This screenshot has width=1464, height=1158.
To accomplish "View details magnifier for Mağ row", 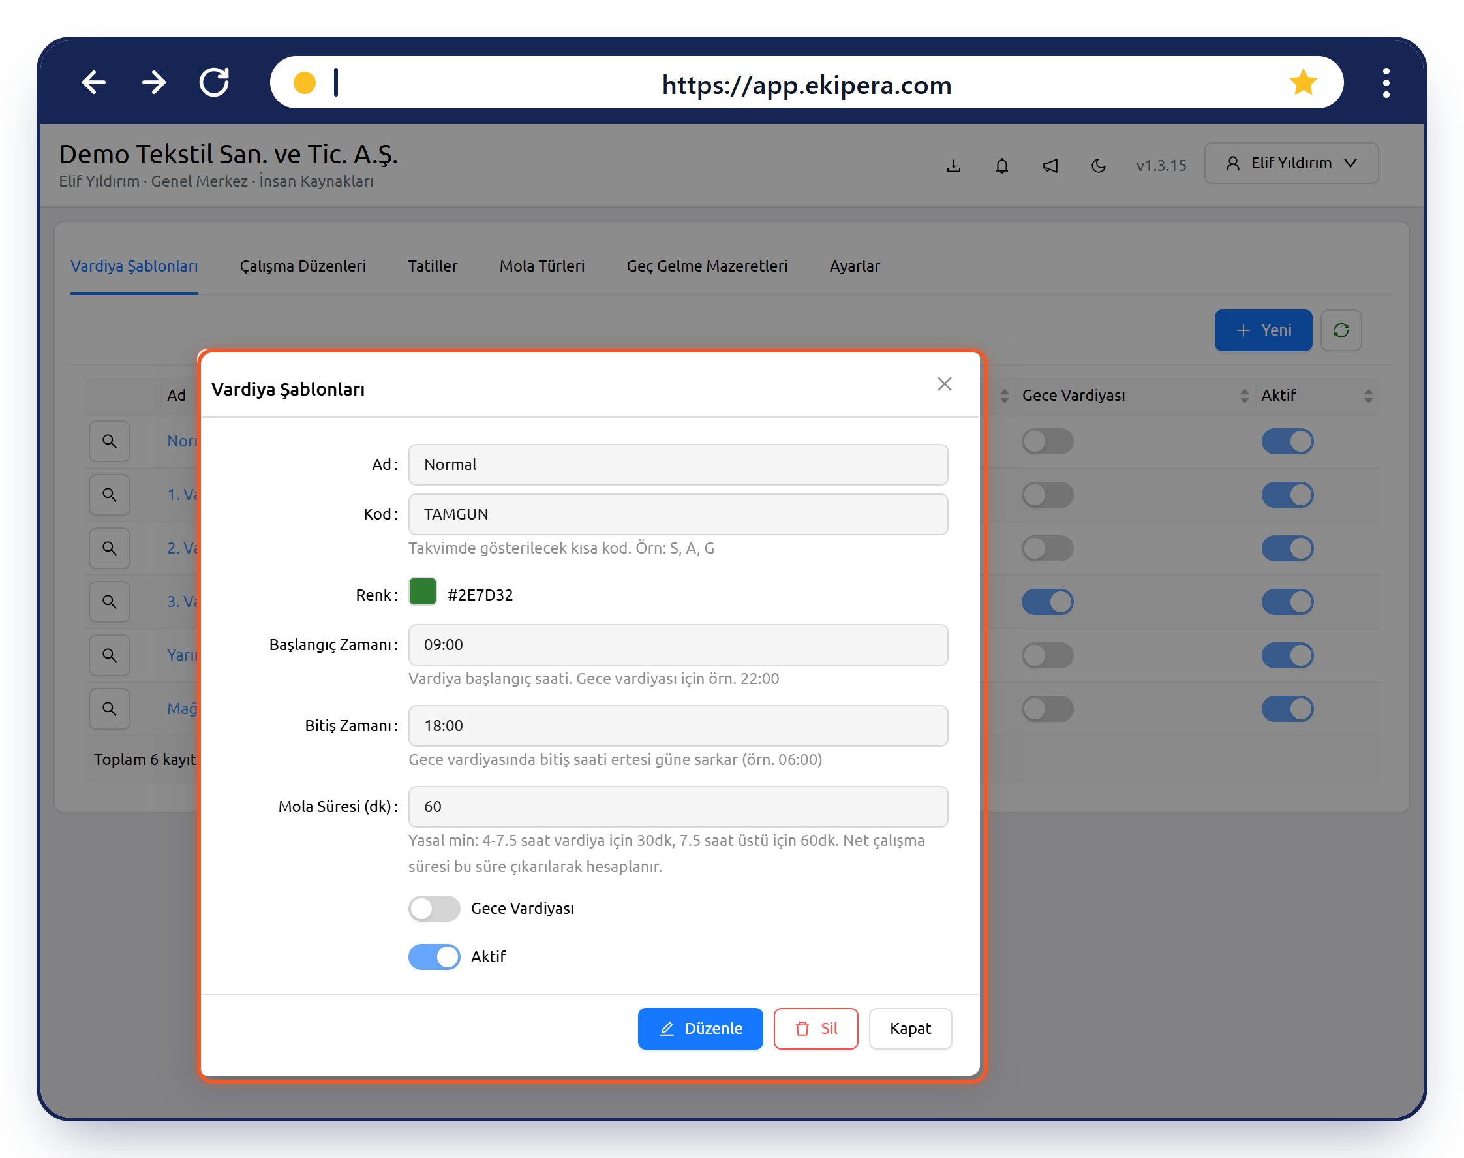I will pos(109,708).
